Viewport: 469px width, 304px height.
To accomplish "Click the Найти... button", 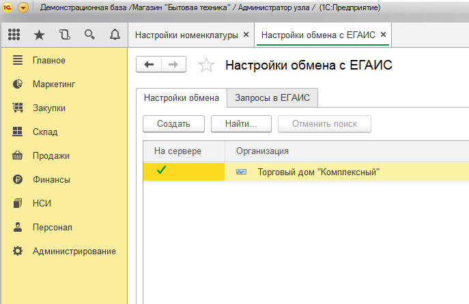I will [241, 123].
